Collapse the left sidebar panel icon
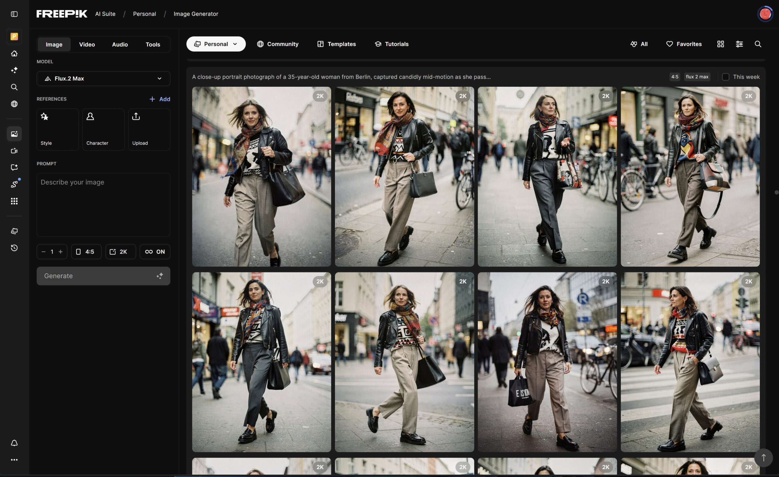Viewport: 779px width, 477px height. tap(14, 14)
